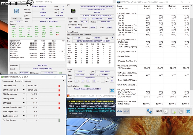Image resolution: width=193 pixels, height=135 pixels.
Task: Open the GPU Memory Clock dropdown arrow
Action: (x=24, y=90)
